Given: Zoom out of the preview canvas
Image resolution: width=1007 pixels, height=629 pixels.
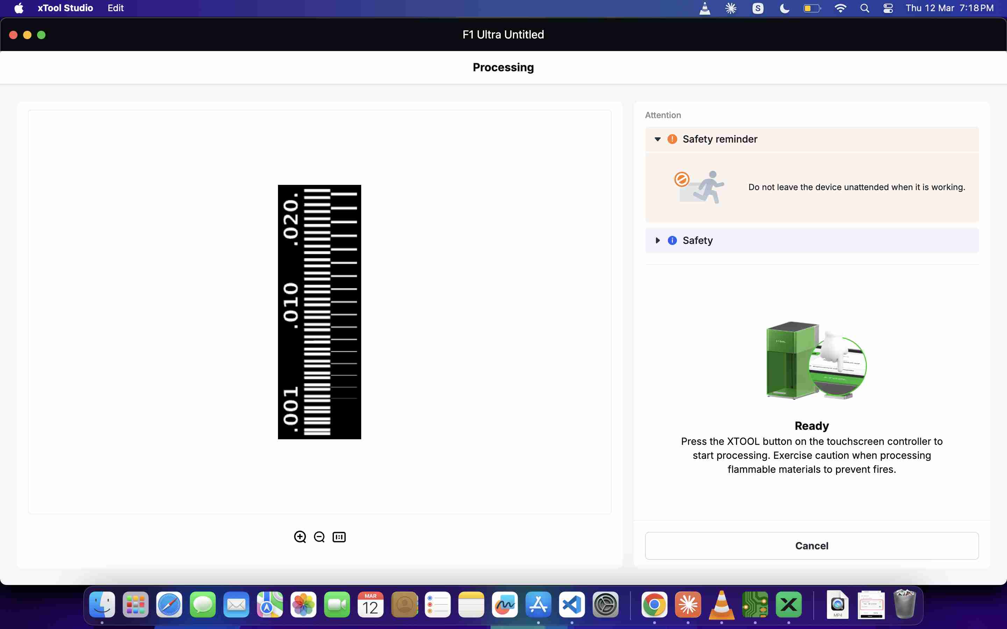Looking at the screenshot, I should tap(319, 537).
